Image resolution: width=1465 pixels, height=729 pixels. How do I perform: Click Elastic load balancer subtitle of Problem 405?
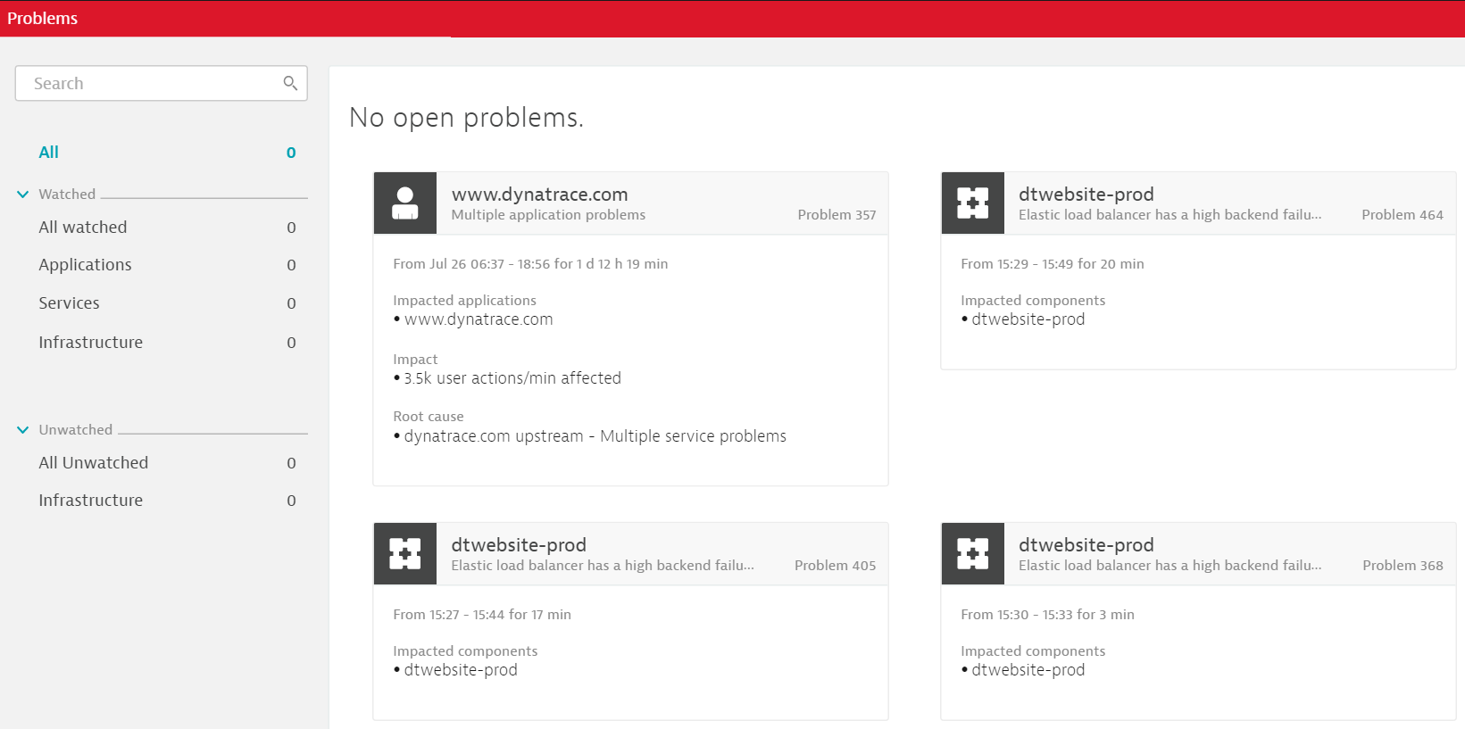[603, 566]
